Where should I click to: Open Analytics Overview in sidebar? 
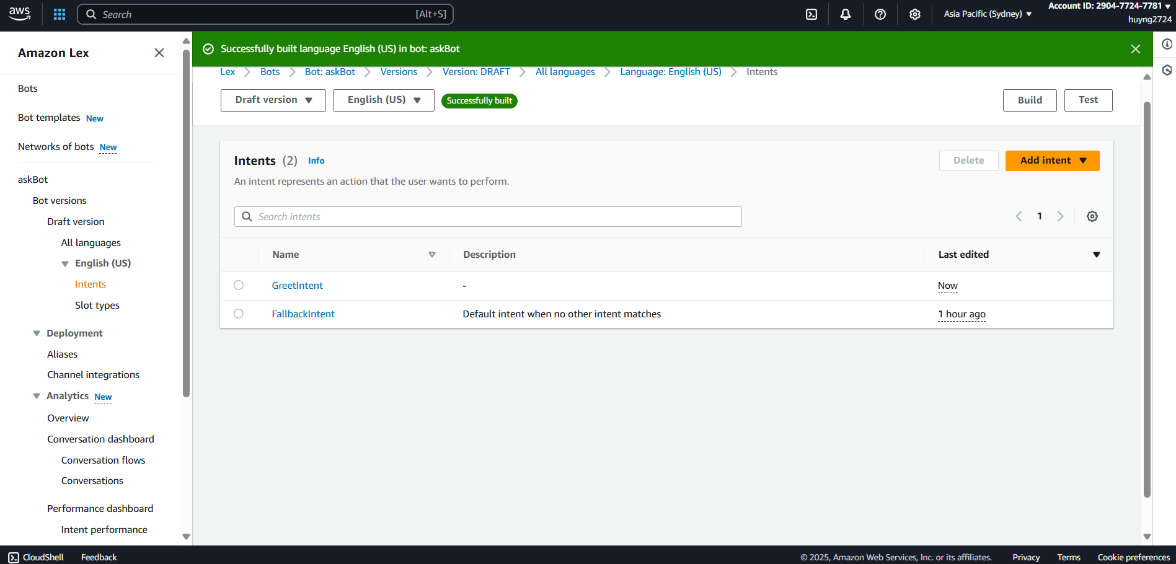point(68,418)
